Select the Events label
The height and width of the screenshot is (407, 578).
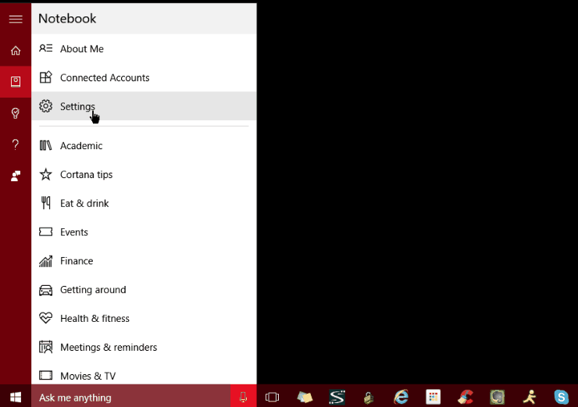(x=74, y=232)
